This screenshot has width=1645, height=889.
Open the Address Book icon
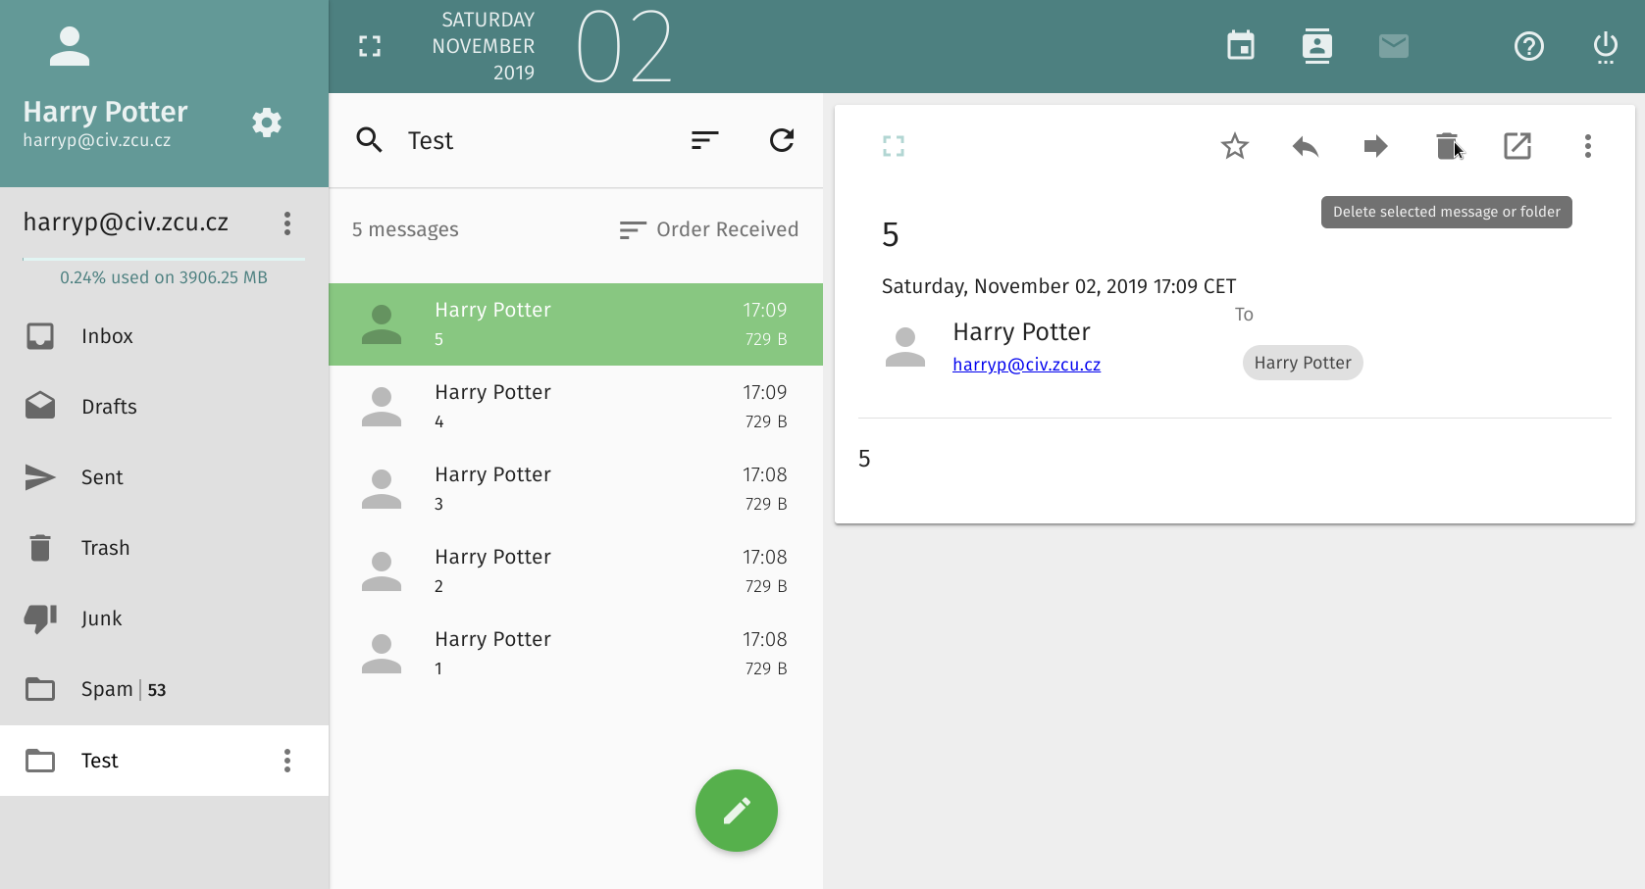pos(1316,46)
